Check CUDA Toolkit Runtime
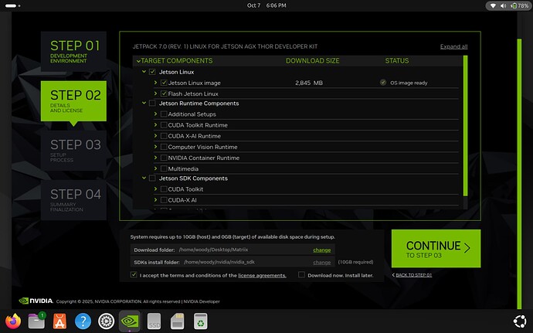The height and width of the screenshot is (333, 533). pyautogui.click(x=164, y=125)
